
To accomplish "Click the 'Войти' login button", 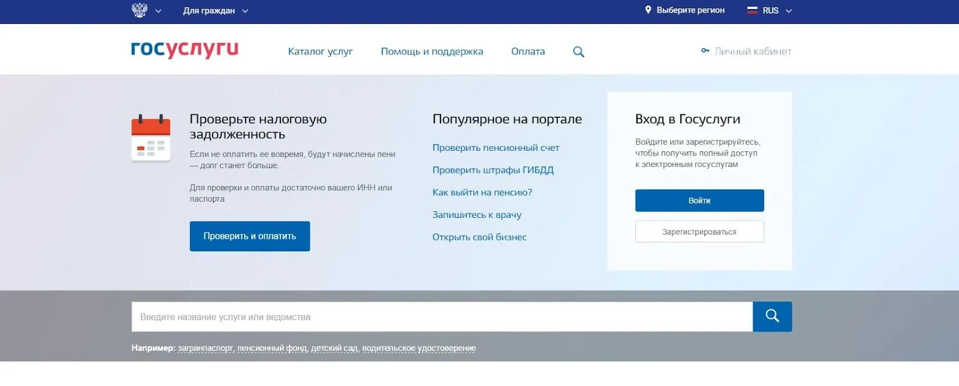I will (699, 200).
